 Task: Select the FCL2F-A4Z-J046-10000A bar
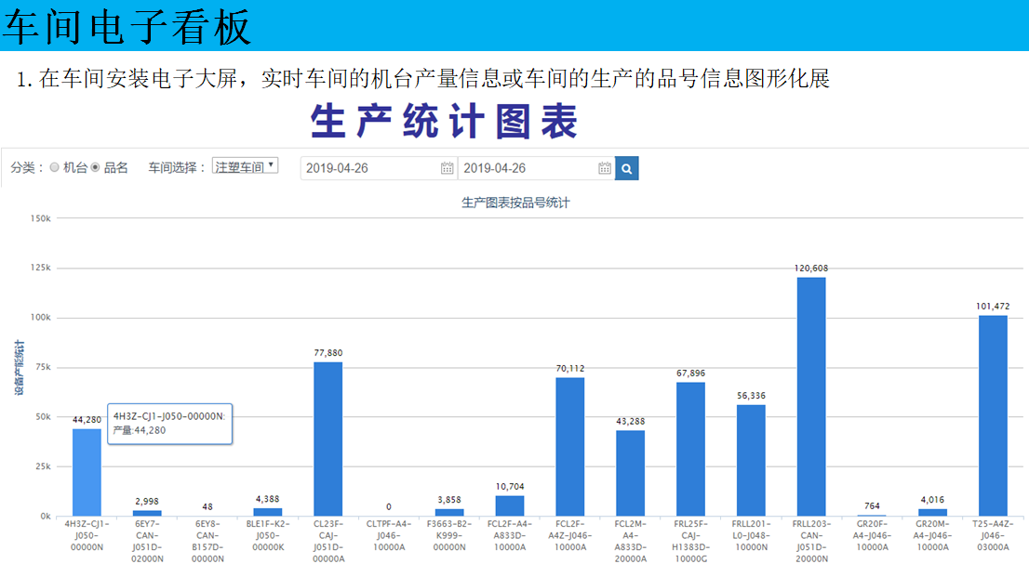[x=569, y=447]
